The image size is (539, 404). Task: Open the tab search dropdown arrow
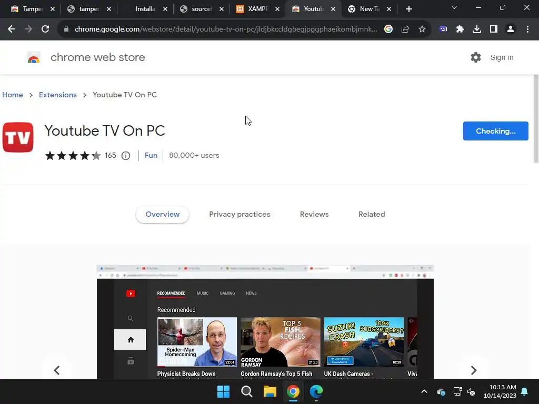pos(454,7)
